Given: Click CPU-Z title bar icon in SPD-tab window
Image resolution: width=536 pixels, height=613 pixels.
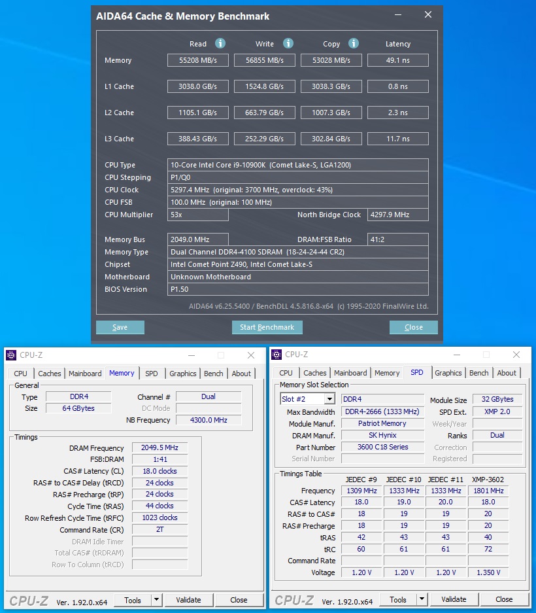Looking at the screenshot, I should (276, 355).
